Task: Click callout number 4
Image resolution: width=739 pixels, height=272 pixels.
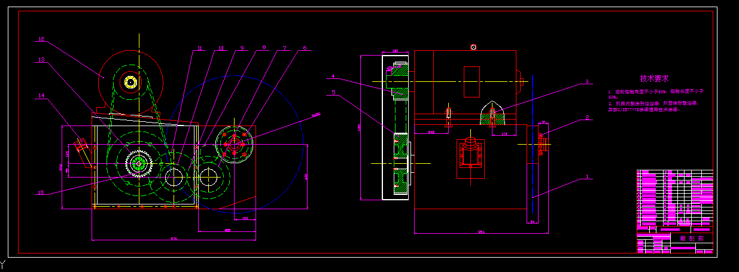Action: [x=333, y=76]
